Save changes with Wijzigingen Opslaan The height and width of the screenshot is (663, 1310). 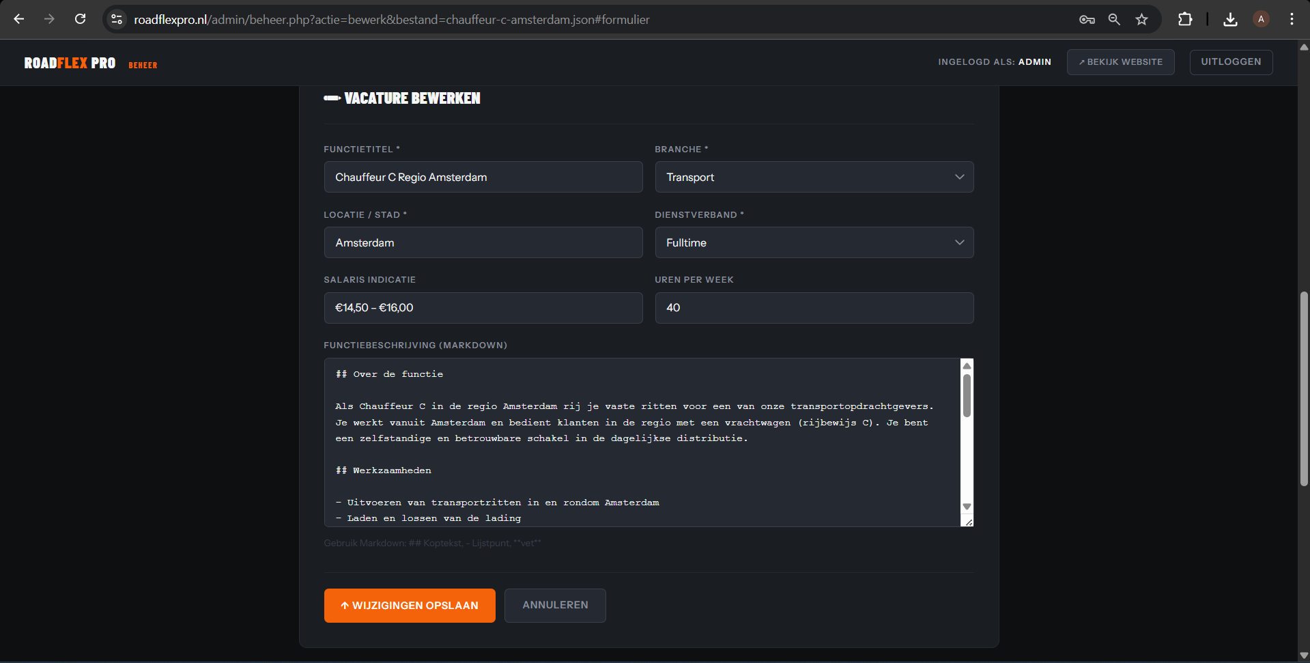(410, 606)
